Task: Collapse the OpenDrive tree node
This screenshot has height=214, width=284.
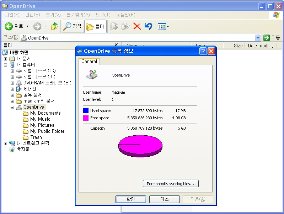Action: [x=12, y=107]
